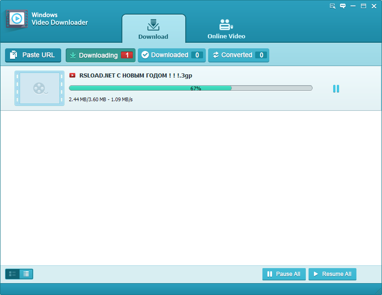Click the window resize grip
Screen dimensions: 382x295
(378, 291)
